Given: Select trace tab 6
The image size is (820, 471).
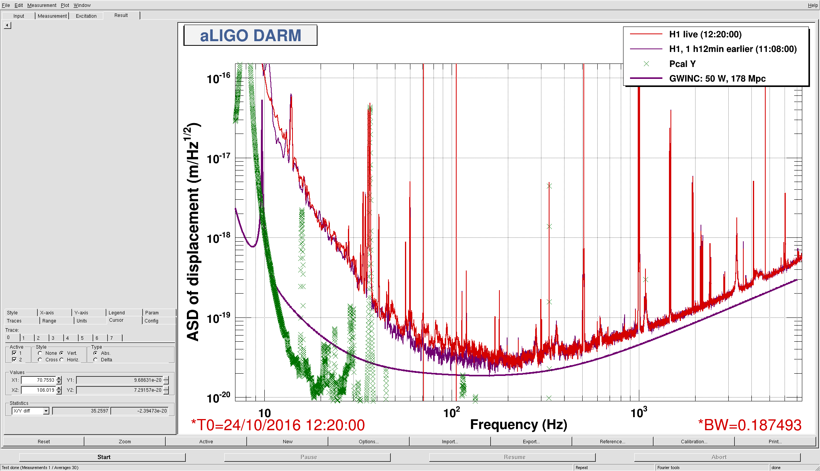Looking at the screenshot, I should coord(101,338).
